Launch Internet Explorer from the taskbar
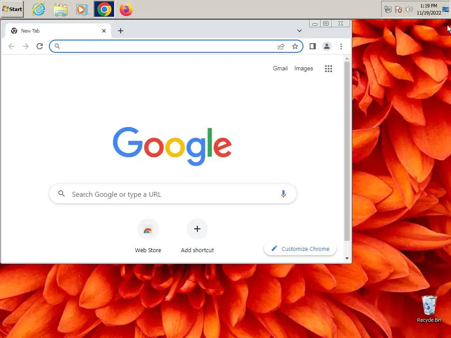This screenshot has width=451, height=338. point(39,9)
